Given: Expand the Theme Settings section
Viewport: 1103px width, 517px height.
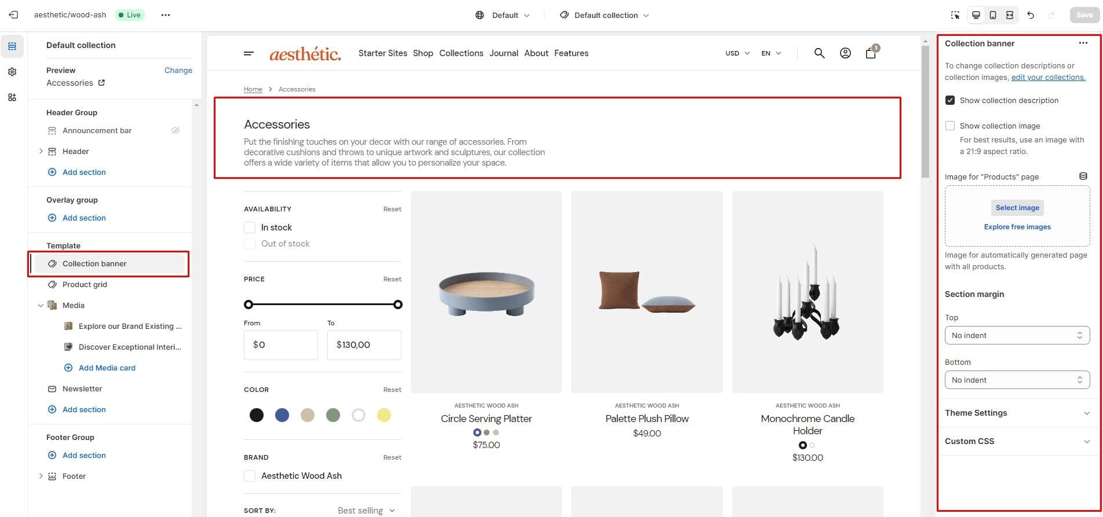Looking at the screenshot, I should 1017,413.
